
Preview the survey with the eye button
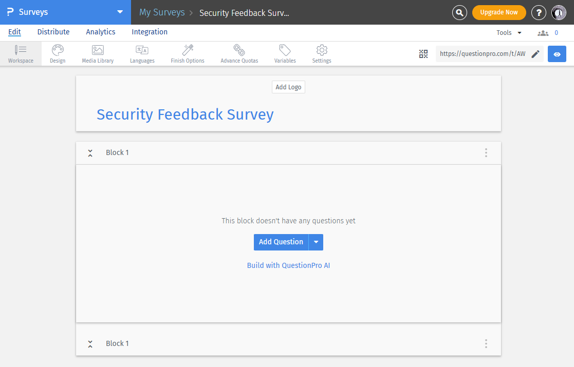click(x=557, y=53)
